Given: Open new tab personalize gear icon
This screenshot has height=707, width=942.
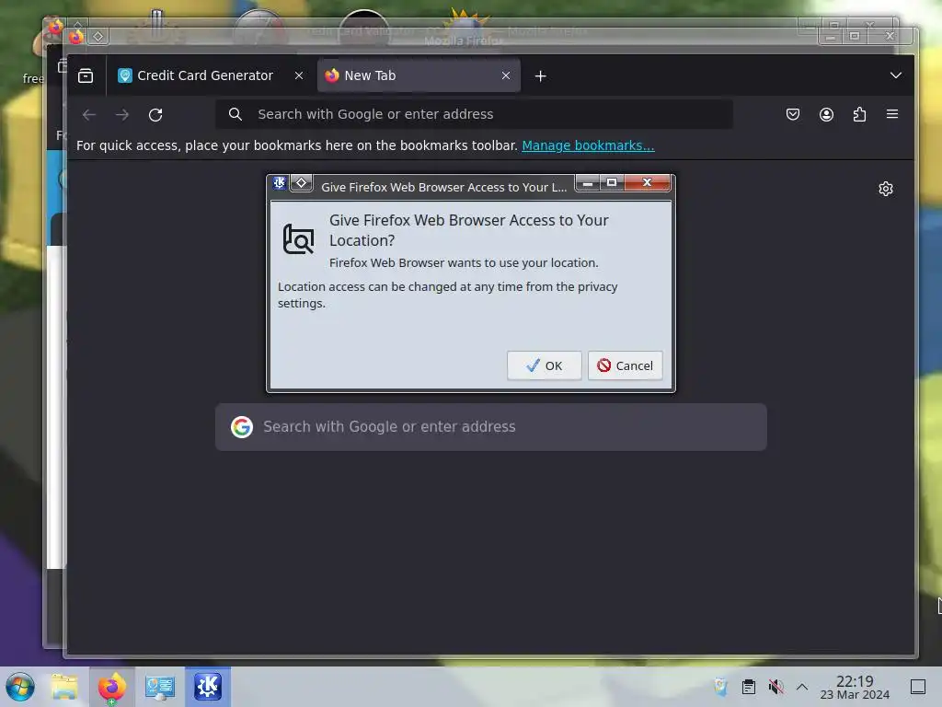Looking at the screenshot, I should click(886, 189).
